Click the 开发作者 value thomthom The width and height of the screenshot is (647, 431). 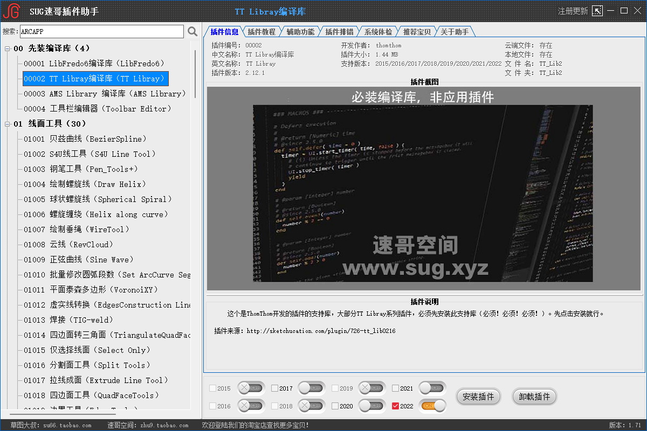[389, 46]
